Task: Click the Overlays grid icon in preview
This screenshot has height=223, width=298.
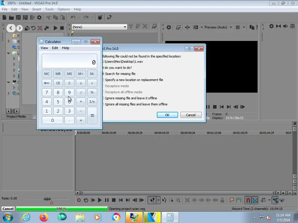Action: (x=238, y=27)
